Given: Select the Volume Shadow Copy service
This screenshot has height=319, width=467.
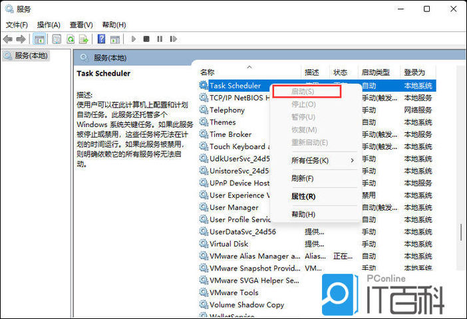Looking at the screenshot, I should tap(247, 305).
